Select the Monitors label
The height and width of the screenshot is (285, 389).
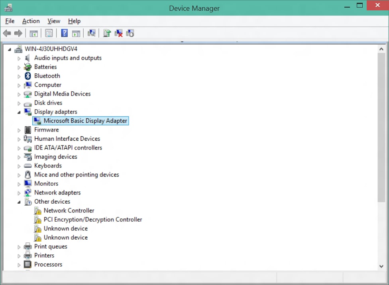46,183
